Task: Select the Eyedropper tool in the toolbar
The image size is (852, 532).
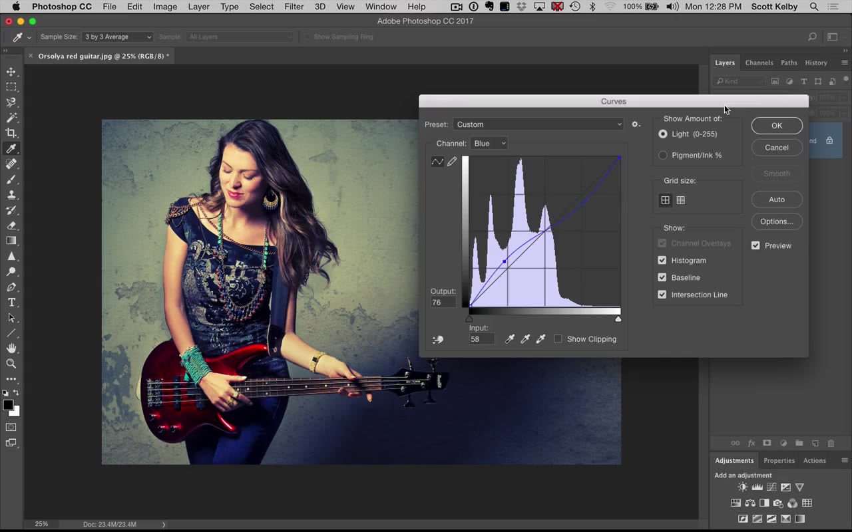Action: pyautogui.click(x=11, y=148)
